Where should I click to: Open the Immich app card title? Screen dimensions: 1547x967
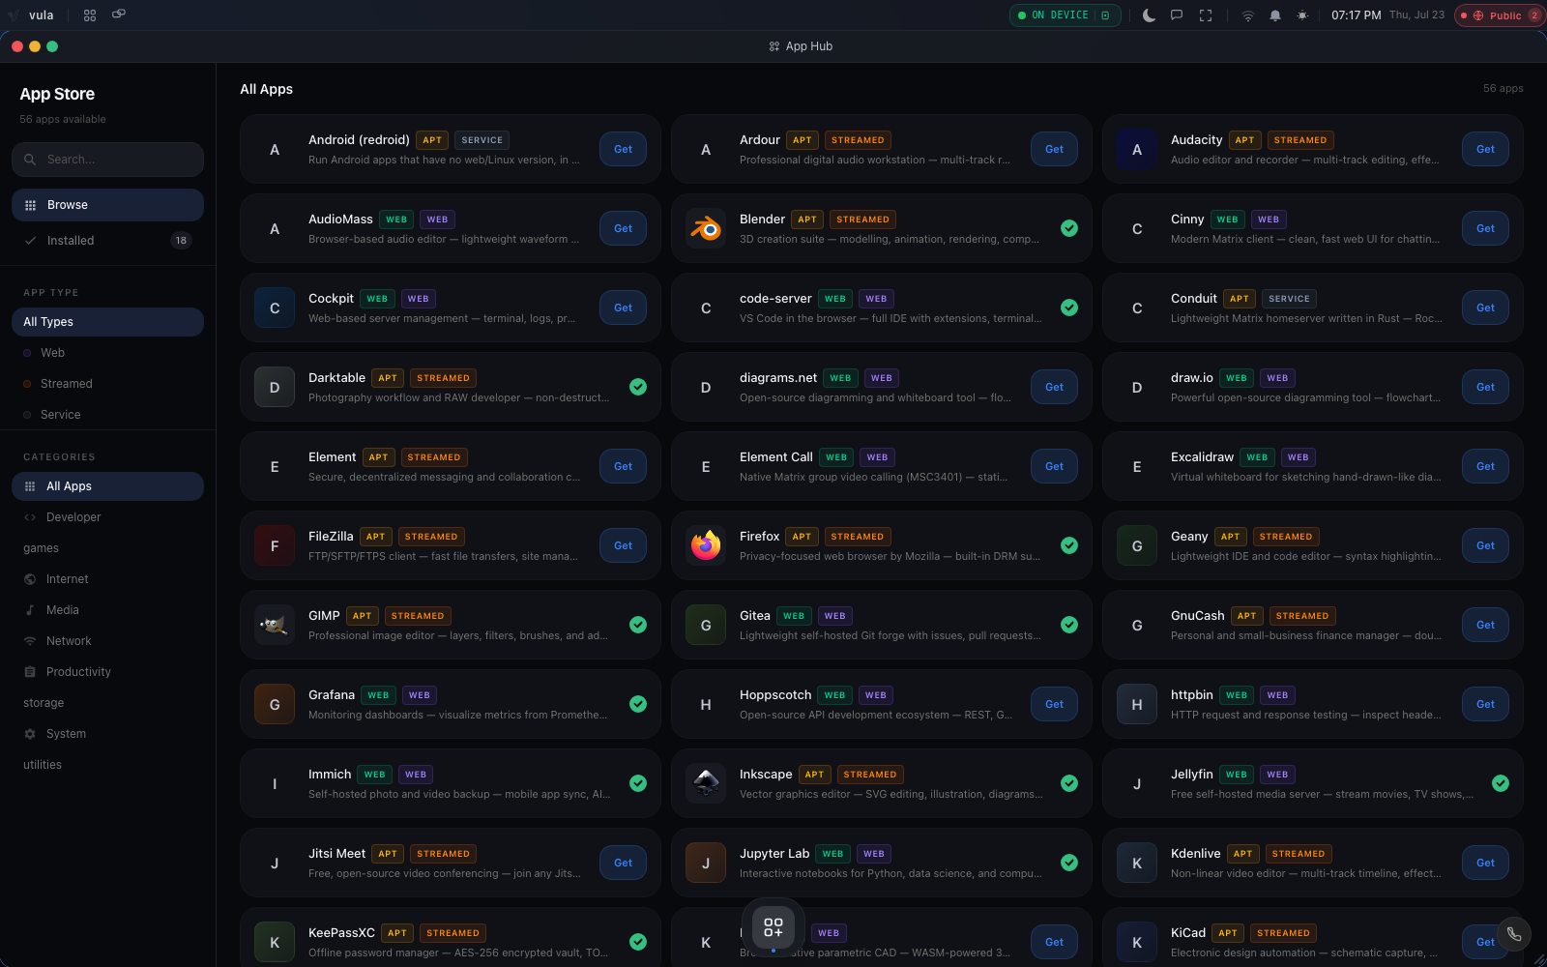tap(330, 775)
